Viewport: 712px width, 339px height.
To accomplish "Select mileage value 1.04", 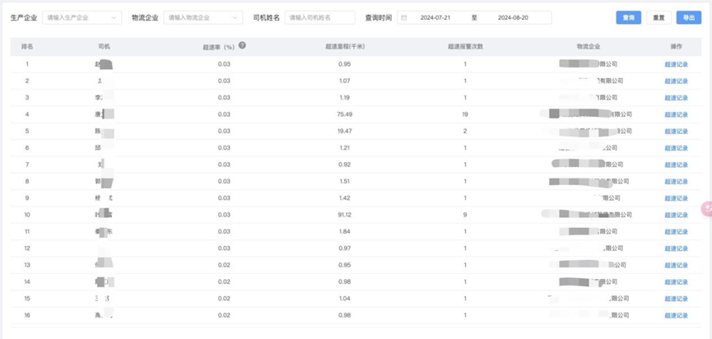I will (345, 298).
